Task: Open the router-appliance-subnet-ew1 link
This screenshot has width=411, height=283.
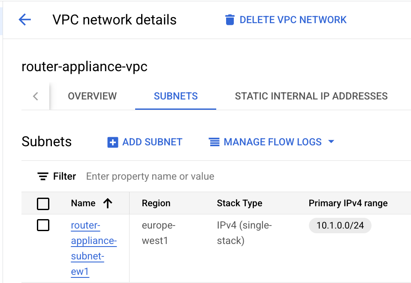Action: click(x=93, y=249)
